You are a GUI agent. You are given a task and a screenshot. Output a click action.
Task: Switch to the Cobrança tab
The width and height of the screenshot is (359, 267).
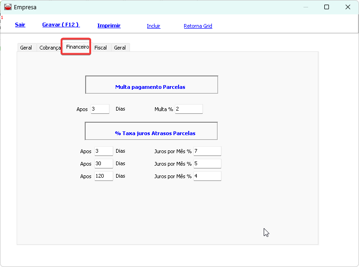coord(50,48)
